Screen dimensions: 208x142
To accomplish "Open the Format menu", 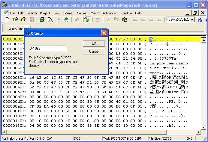I will point(68,13).
